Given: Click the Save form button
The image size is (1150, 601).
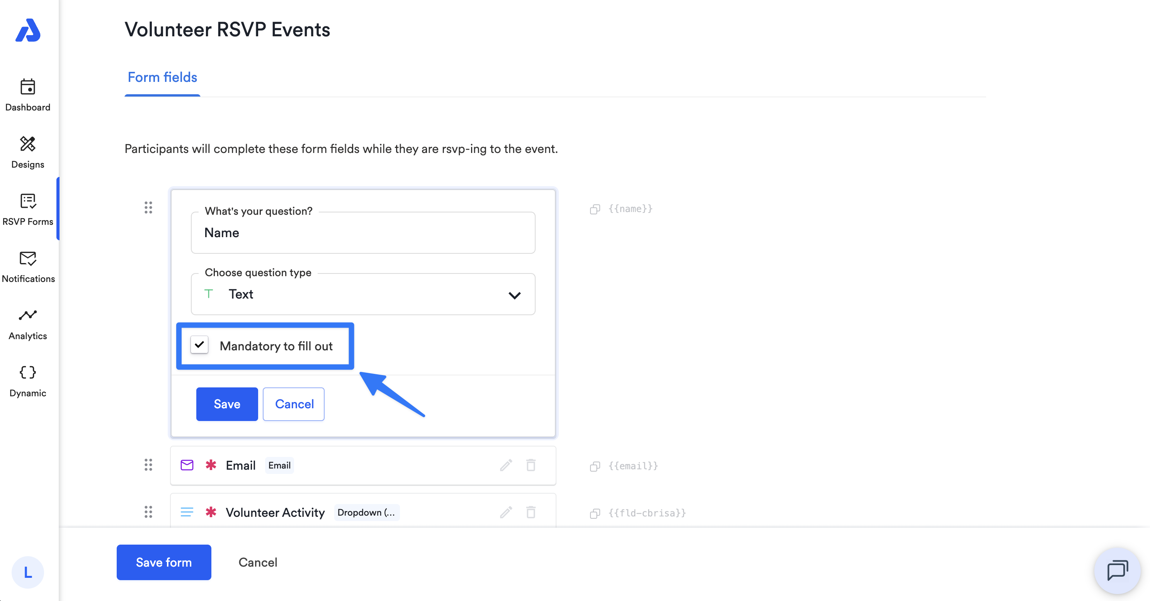Looking at the screenshot, I should click(x=164, y=562).
